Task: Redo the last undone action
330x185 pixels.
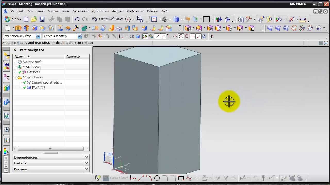Action: pyautogui.click(x=85, y=19)
